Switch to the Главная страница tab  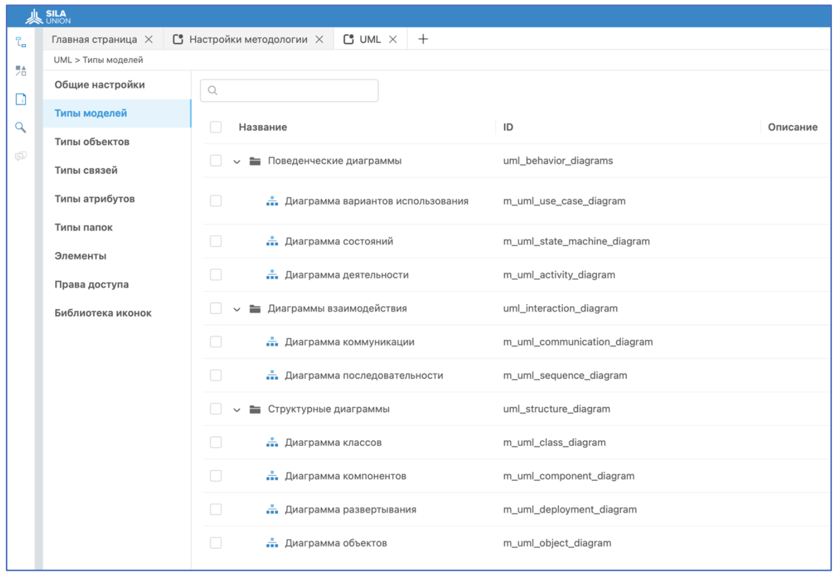point(94,39)
